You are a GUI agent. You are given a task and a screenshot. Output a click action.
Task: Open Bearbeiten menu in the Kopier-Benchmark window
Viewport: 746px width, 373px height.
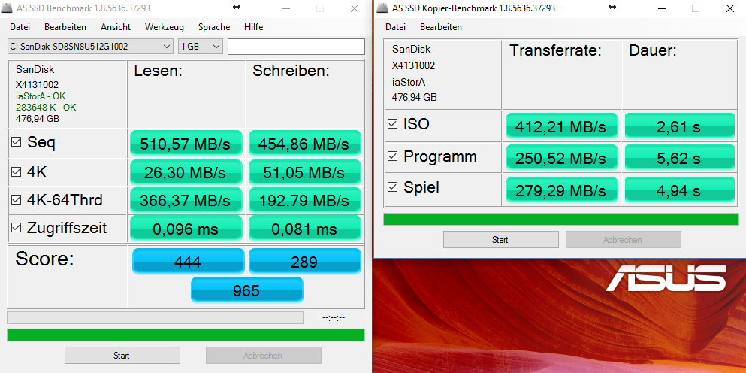point(441,27)
